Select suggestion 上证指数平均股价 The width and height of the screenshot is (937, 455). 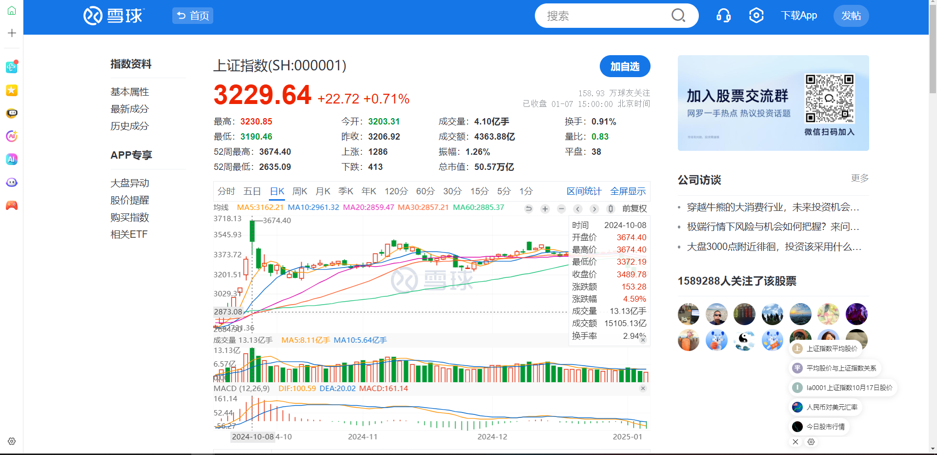[826, 349]
